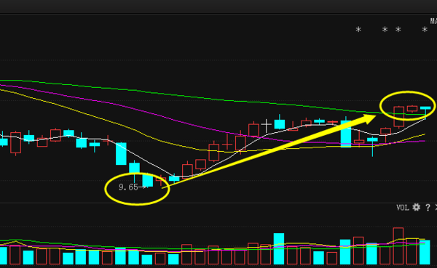The width and height of the screenshot is (437, 268).
Task: Select the second asterisk event marker
Action: (x=385, y=30)
